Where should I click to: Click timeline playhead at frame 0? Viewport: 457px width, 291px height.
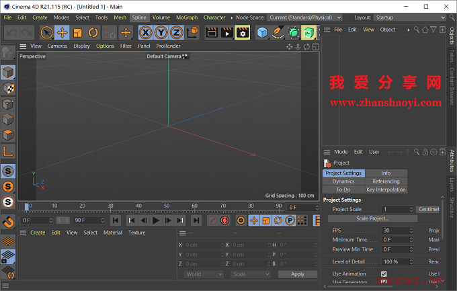tap(26, 206)
